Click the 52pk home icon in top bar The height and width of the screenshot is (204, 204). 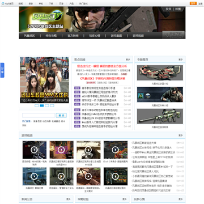3,3
